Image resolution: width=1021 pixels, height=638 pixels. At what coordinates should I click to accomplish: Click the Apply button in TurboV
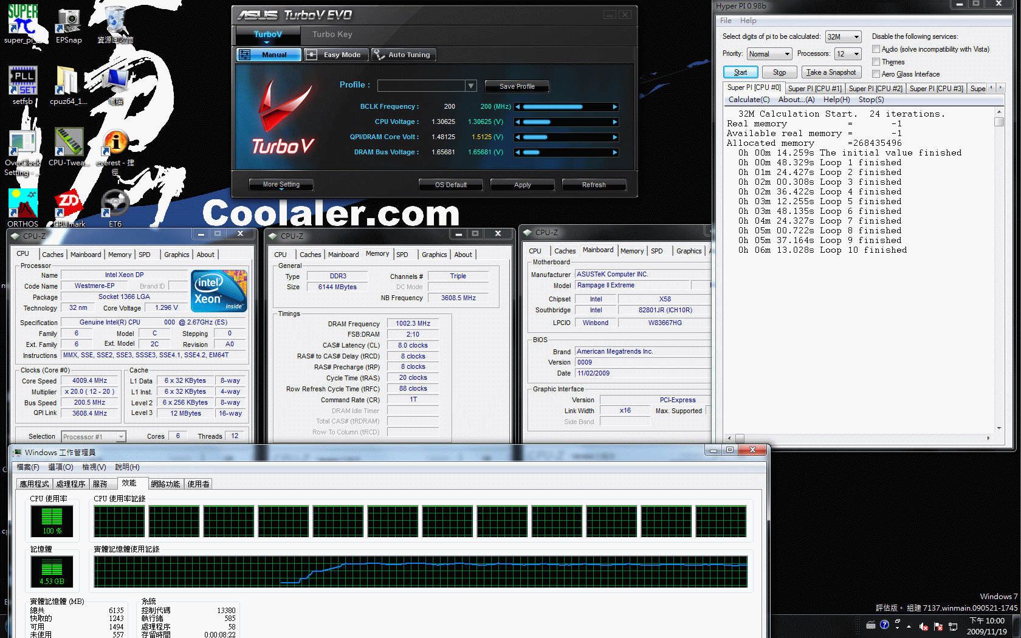[x=523, y=185]
